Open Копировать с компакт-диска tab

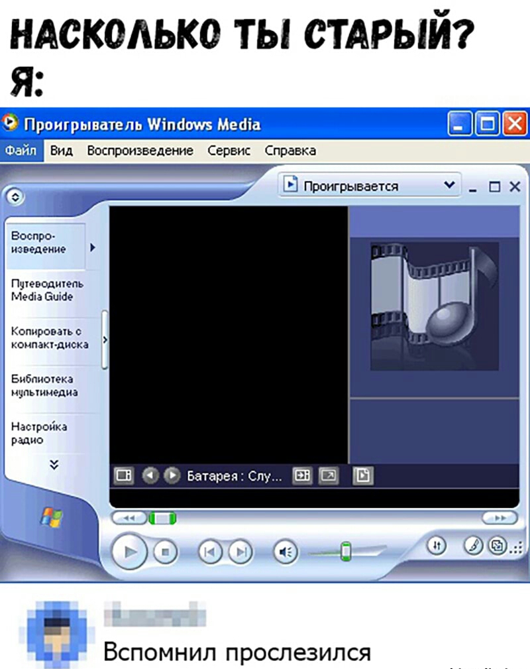click(50, 338)
